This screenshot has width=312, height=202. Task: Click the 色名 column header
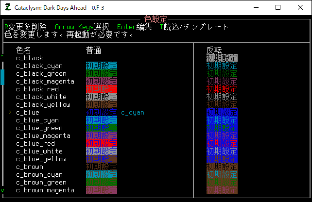click(x=23, y=50)
